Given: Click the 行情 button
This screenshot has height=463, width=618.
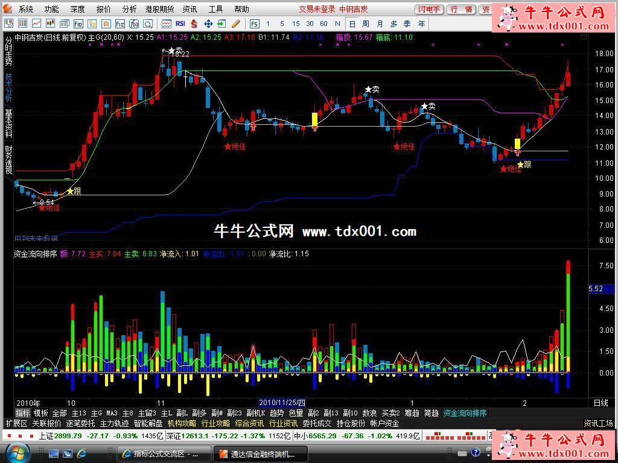Looking at the screenshot, I should click(x=462, y=9).
